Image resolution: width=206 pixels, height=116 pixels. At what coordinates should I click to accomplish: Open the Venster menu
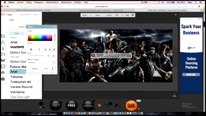click(x=77, y=2)
